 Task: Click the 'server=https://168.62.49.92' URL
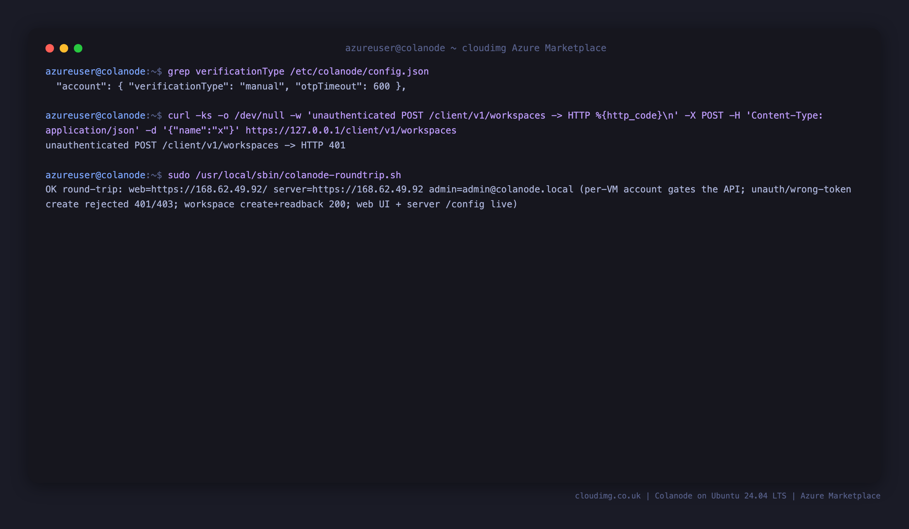click(x=348, y=189)
